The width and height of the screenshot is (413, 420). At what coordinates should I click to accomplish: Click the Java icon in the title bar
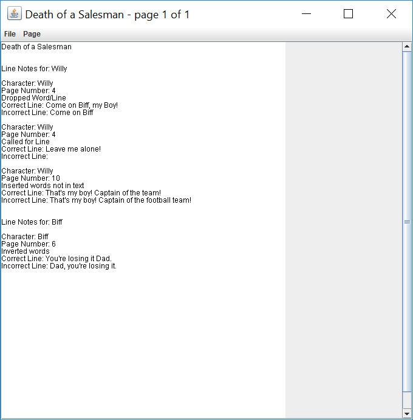point(15,13)
